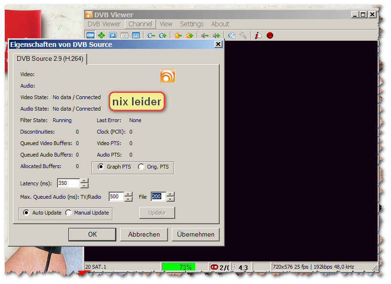Click the document copy icon in the toolbar

[x=232, y=35]
